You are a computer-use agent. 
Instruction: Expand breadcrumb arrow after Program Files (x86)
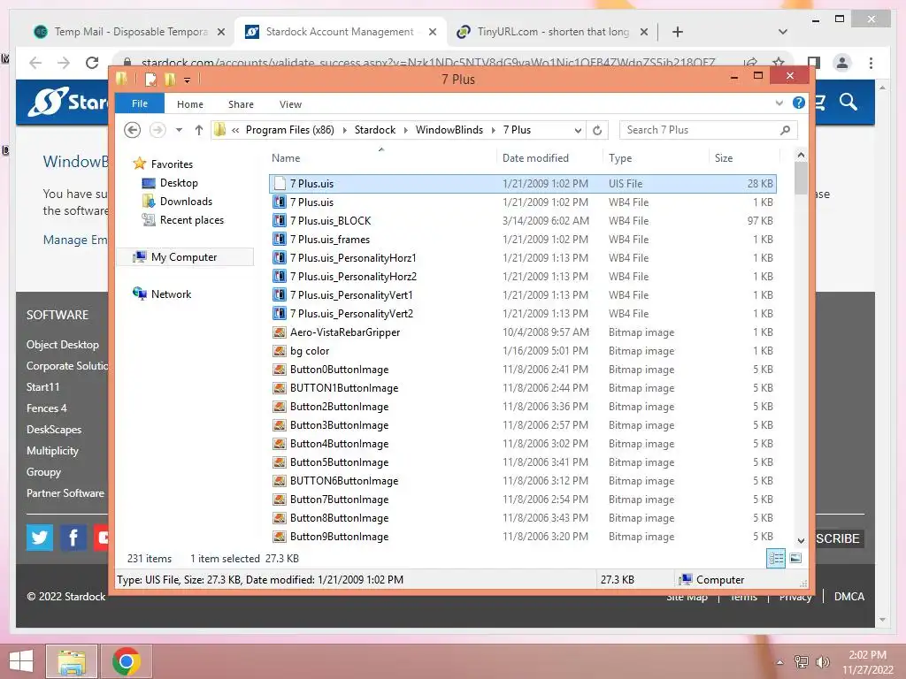pyautogui.click(x=344, y=130)
